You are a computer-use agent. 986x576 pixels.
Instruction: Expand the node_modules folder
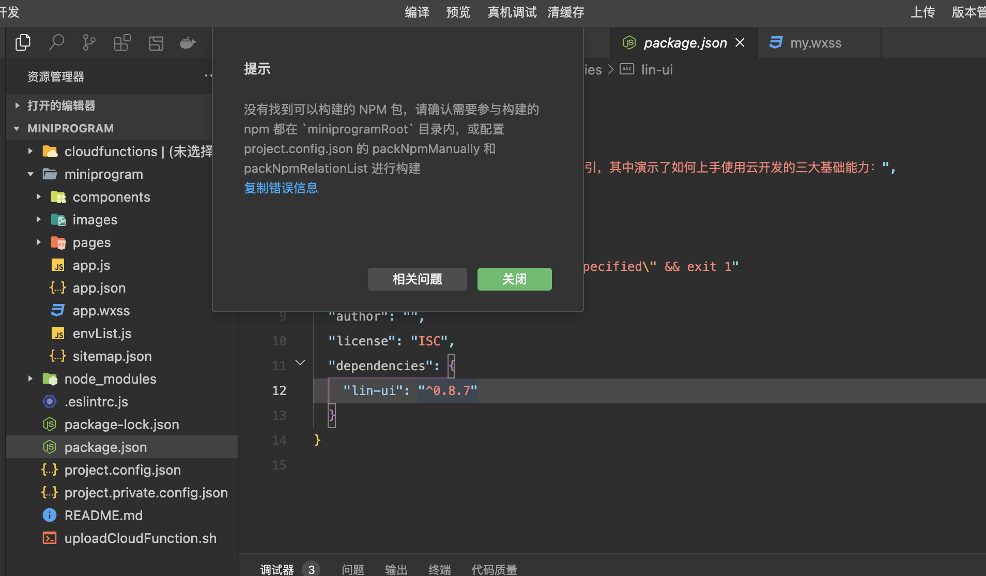coord(29,378)
